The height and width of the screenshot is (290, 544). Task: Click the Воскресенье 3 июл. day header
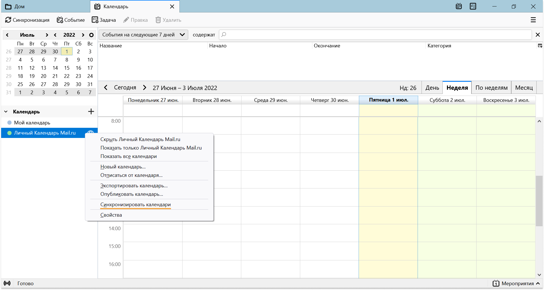click(506, 100)
